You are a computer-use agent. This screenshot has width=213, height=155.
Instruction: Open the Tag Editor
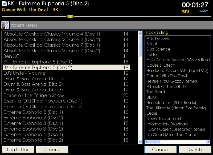pyautogui.click(x=18, y=149)
